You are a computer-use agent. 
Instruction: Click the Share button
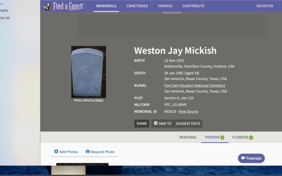click(x=142, y=123)
